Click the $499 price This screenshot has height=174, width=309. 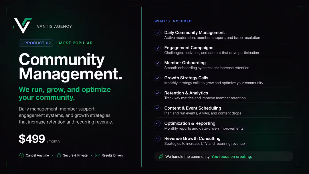tap(32, 139)
